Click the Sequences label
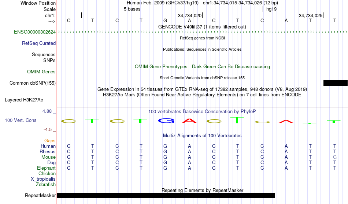Viewport: 348px width, 204px height. tap(44, 55)
